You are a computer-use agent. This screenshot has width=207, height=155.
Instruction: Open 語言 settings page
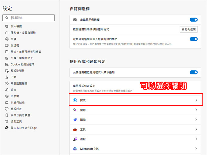13,90
